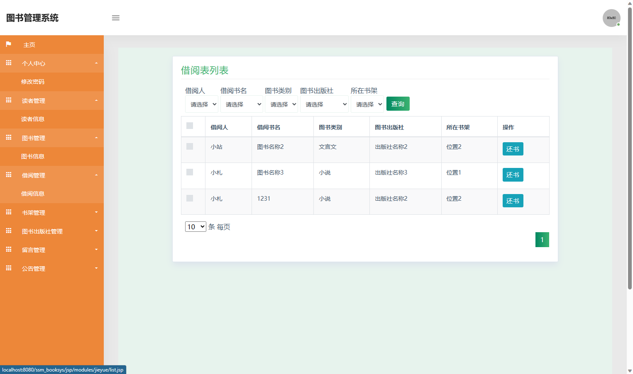Viewport: 633px width, 374px height.
Task: Click the grid icon beside 借阅管理
Action: coord(8,175)
